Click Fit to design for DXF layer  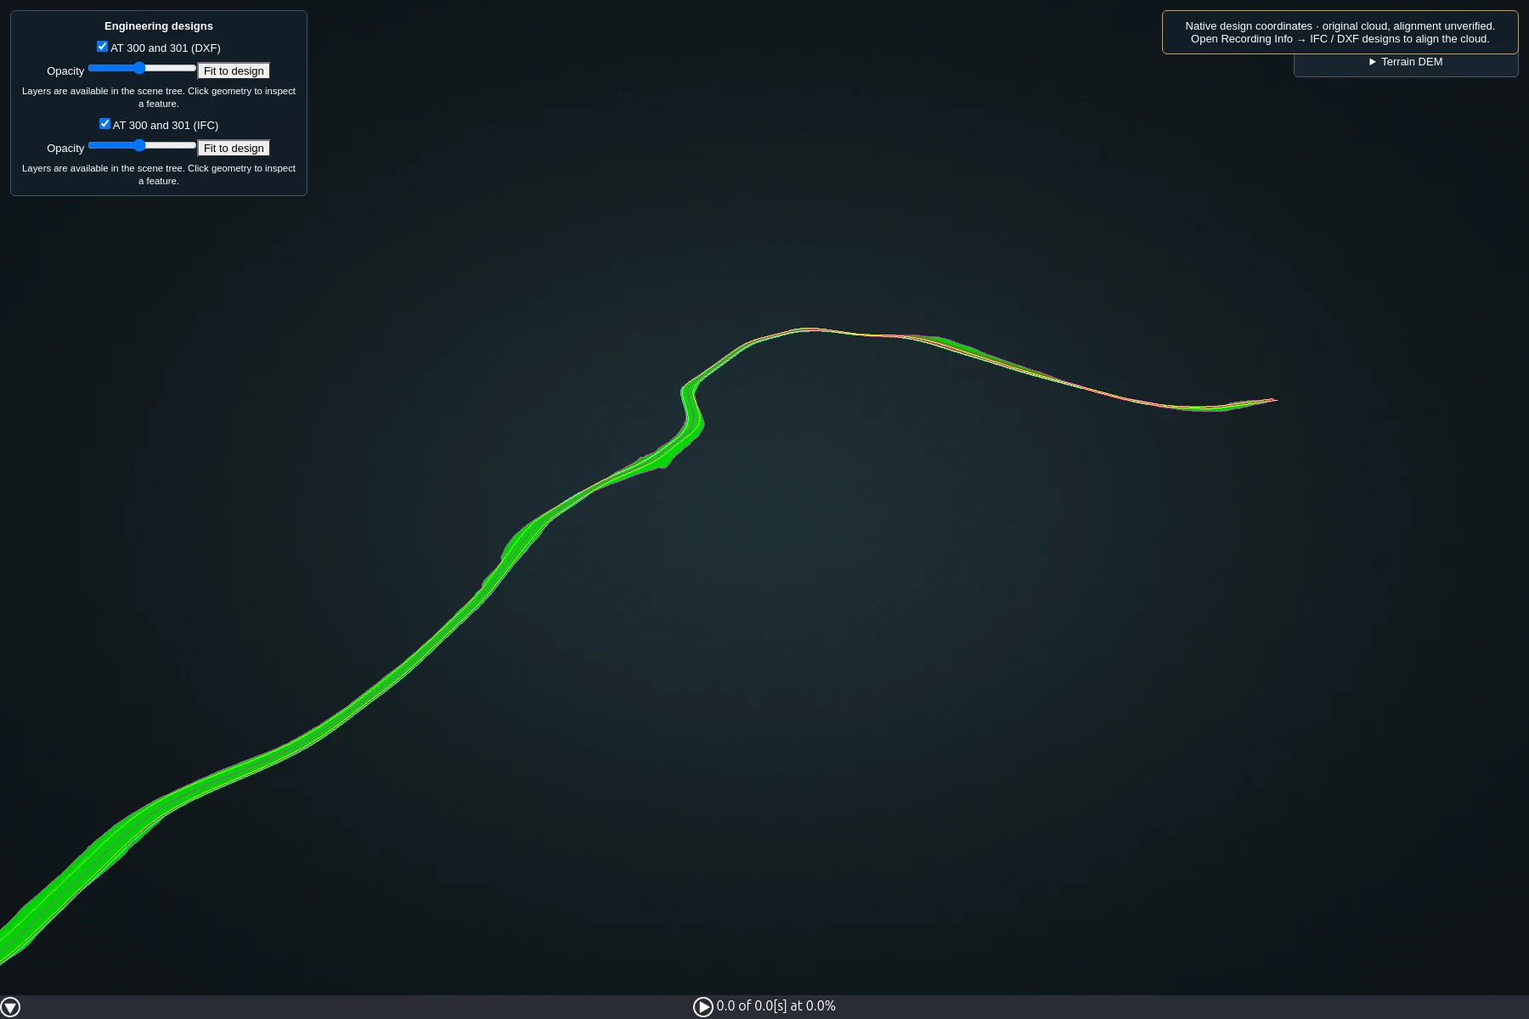[234, 71]
